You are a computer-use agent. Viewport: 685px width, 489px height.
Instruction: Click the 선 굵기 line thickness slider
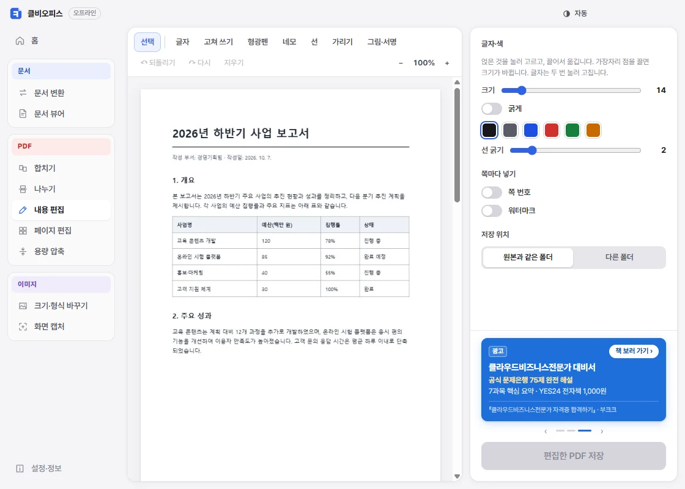pos(576,150)
